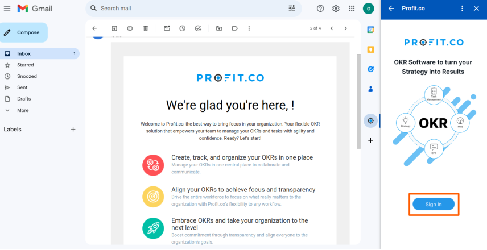The width and height of the screenshot is (487, 250).
Task: Open the Google apps grid
Action: pyautogui.click(x=352, y=9)
